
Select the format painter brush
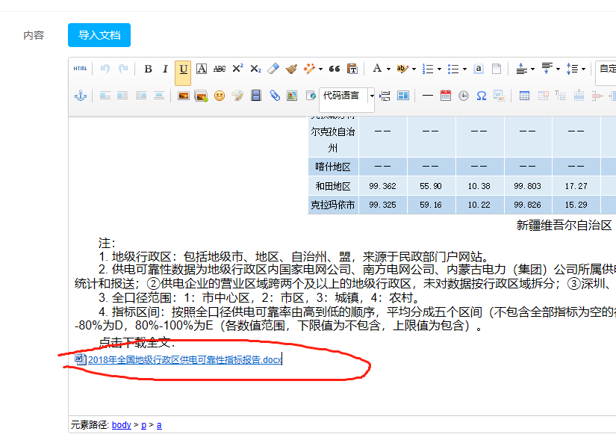click(291, 69)
